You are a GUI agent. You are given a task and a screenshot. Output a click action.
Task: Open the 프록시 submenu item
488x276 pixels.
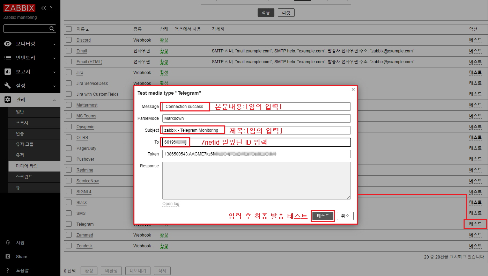(x=34, y=123)
